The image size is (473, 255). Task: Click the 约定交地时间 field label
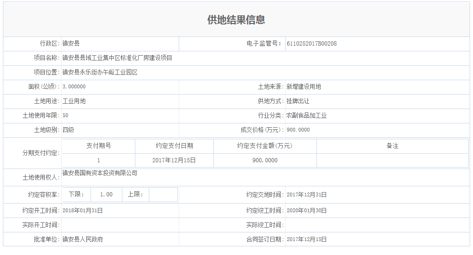coord(265,195)
